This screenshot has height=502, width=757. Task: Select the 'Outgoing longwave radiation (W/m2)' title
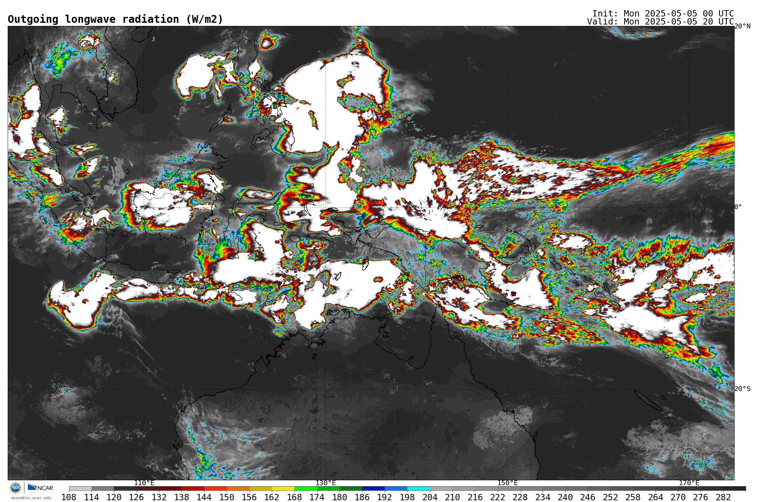[115, 19]
